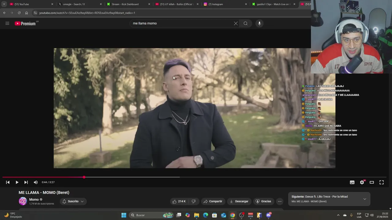Click the YouTube Premium logo
Screen dimensions: 392x220
click(x=26, y=24)
